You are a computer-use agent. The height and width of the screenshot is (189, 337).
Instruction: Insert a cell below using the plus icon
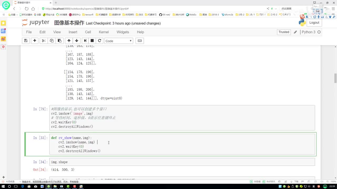tap(34, 41)
